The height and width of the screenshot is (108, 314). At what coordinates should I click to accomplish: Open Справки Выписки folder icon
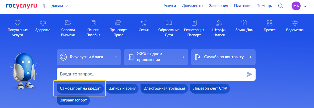[x=68, y=23]
